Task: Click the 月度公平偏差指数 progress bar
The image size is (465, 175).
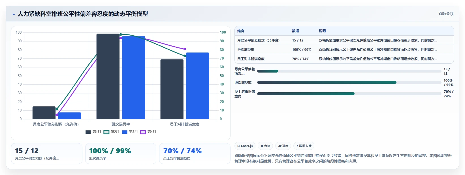Action: click(x=349, y=71)
